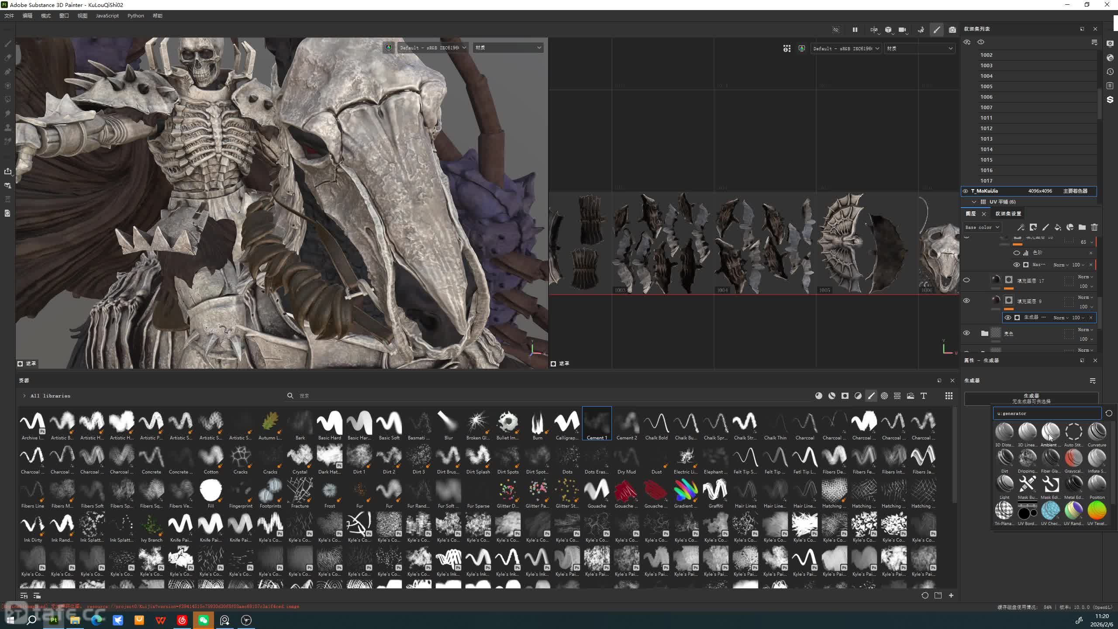Expand All libraries in assets panel

coord(24,396)
